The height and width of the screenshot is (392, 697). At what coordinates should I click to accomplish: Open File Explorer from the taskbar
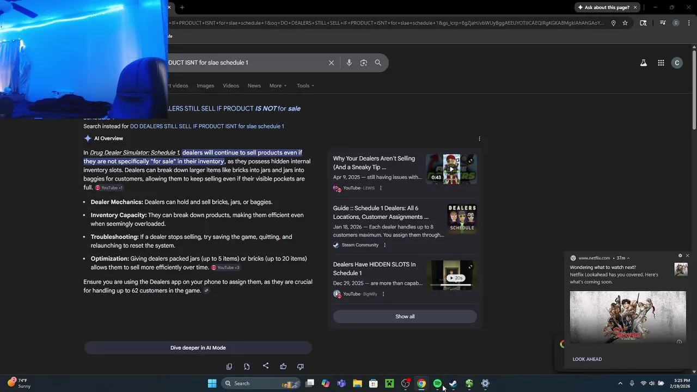pos(357,383)
